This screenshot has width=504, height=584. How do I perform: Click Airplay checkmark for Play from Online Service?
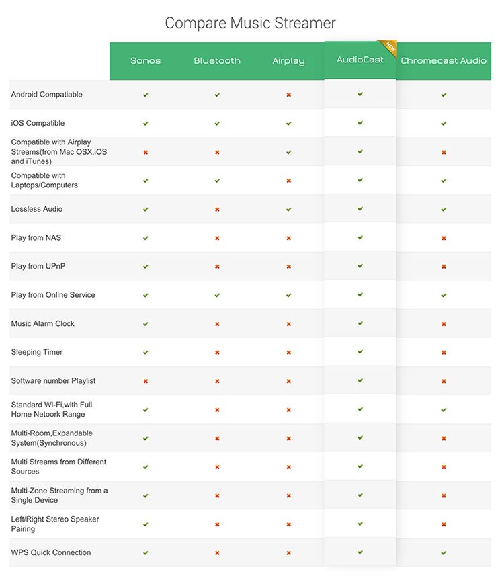pyautogui.click(x=289, y=295)
